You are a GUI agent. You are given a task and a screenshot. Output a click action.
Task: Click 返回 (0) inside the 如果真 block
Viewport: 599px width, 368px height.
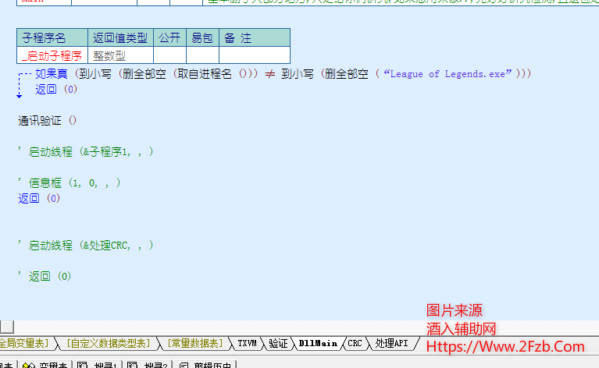click(x=56, y=89)
